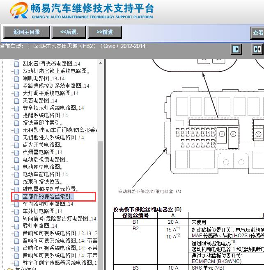
Task: Open 电动后视镜电路图 item
Action: pos(45,160)
